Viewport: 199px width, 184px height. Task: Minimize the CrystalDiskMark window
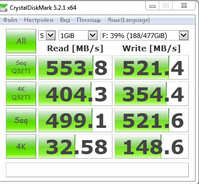[153, 6]
